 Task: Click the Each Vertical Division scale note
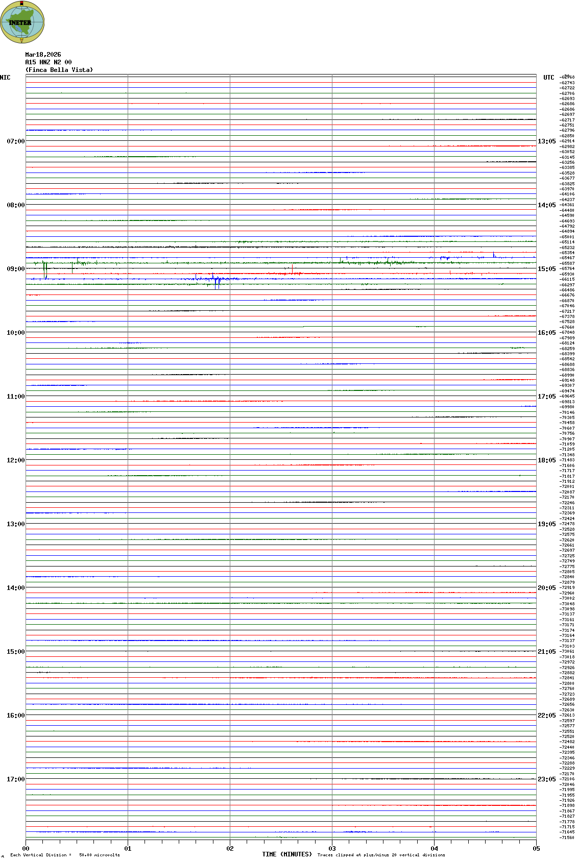[65, 855]
